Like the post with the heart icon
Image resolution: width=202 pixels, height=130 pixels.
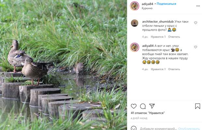(x=134, y=106)
